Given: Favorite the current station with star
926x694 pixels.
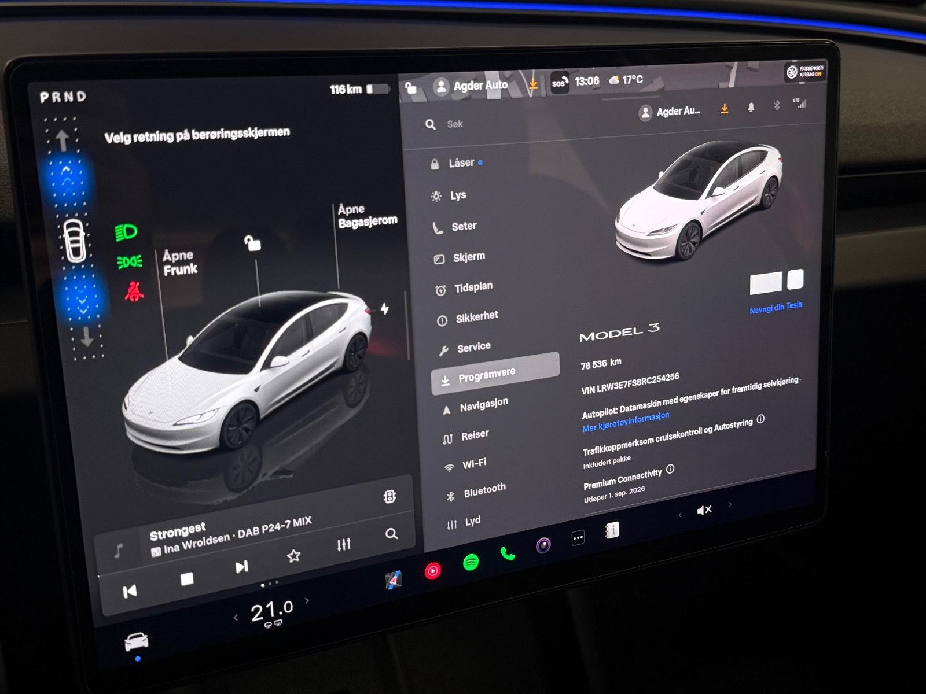Looking at the screenshot, I should coord(294,556).
